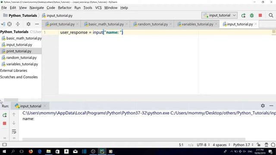Show hidden system tray icons
Image resolution: width=276 pixels, height=155 pixels.
pyautogui.click(x=232, y=151)
